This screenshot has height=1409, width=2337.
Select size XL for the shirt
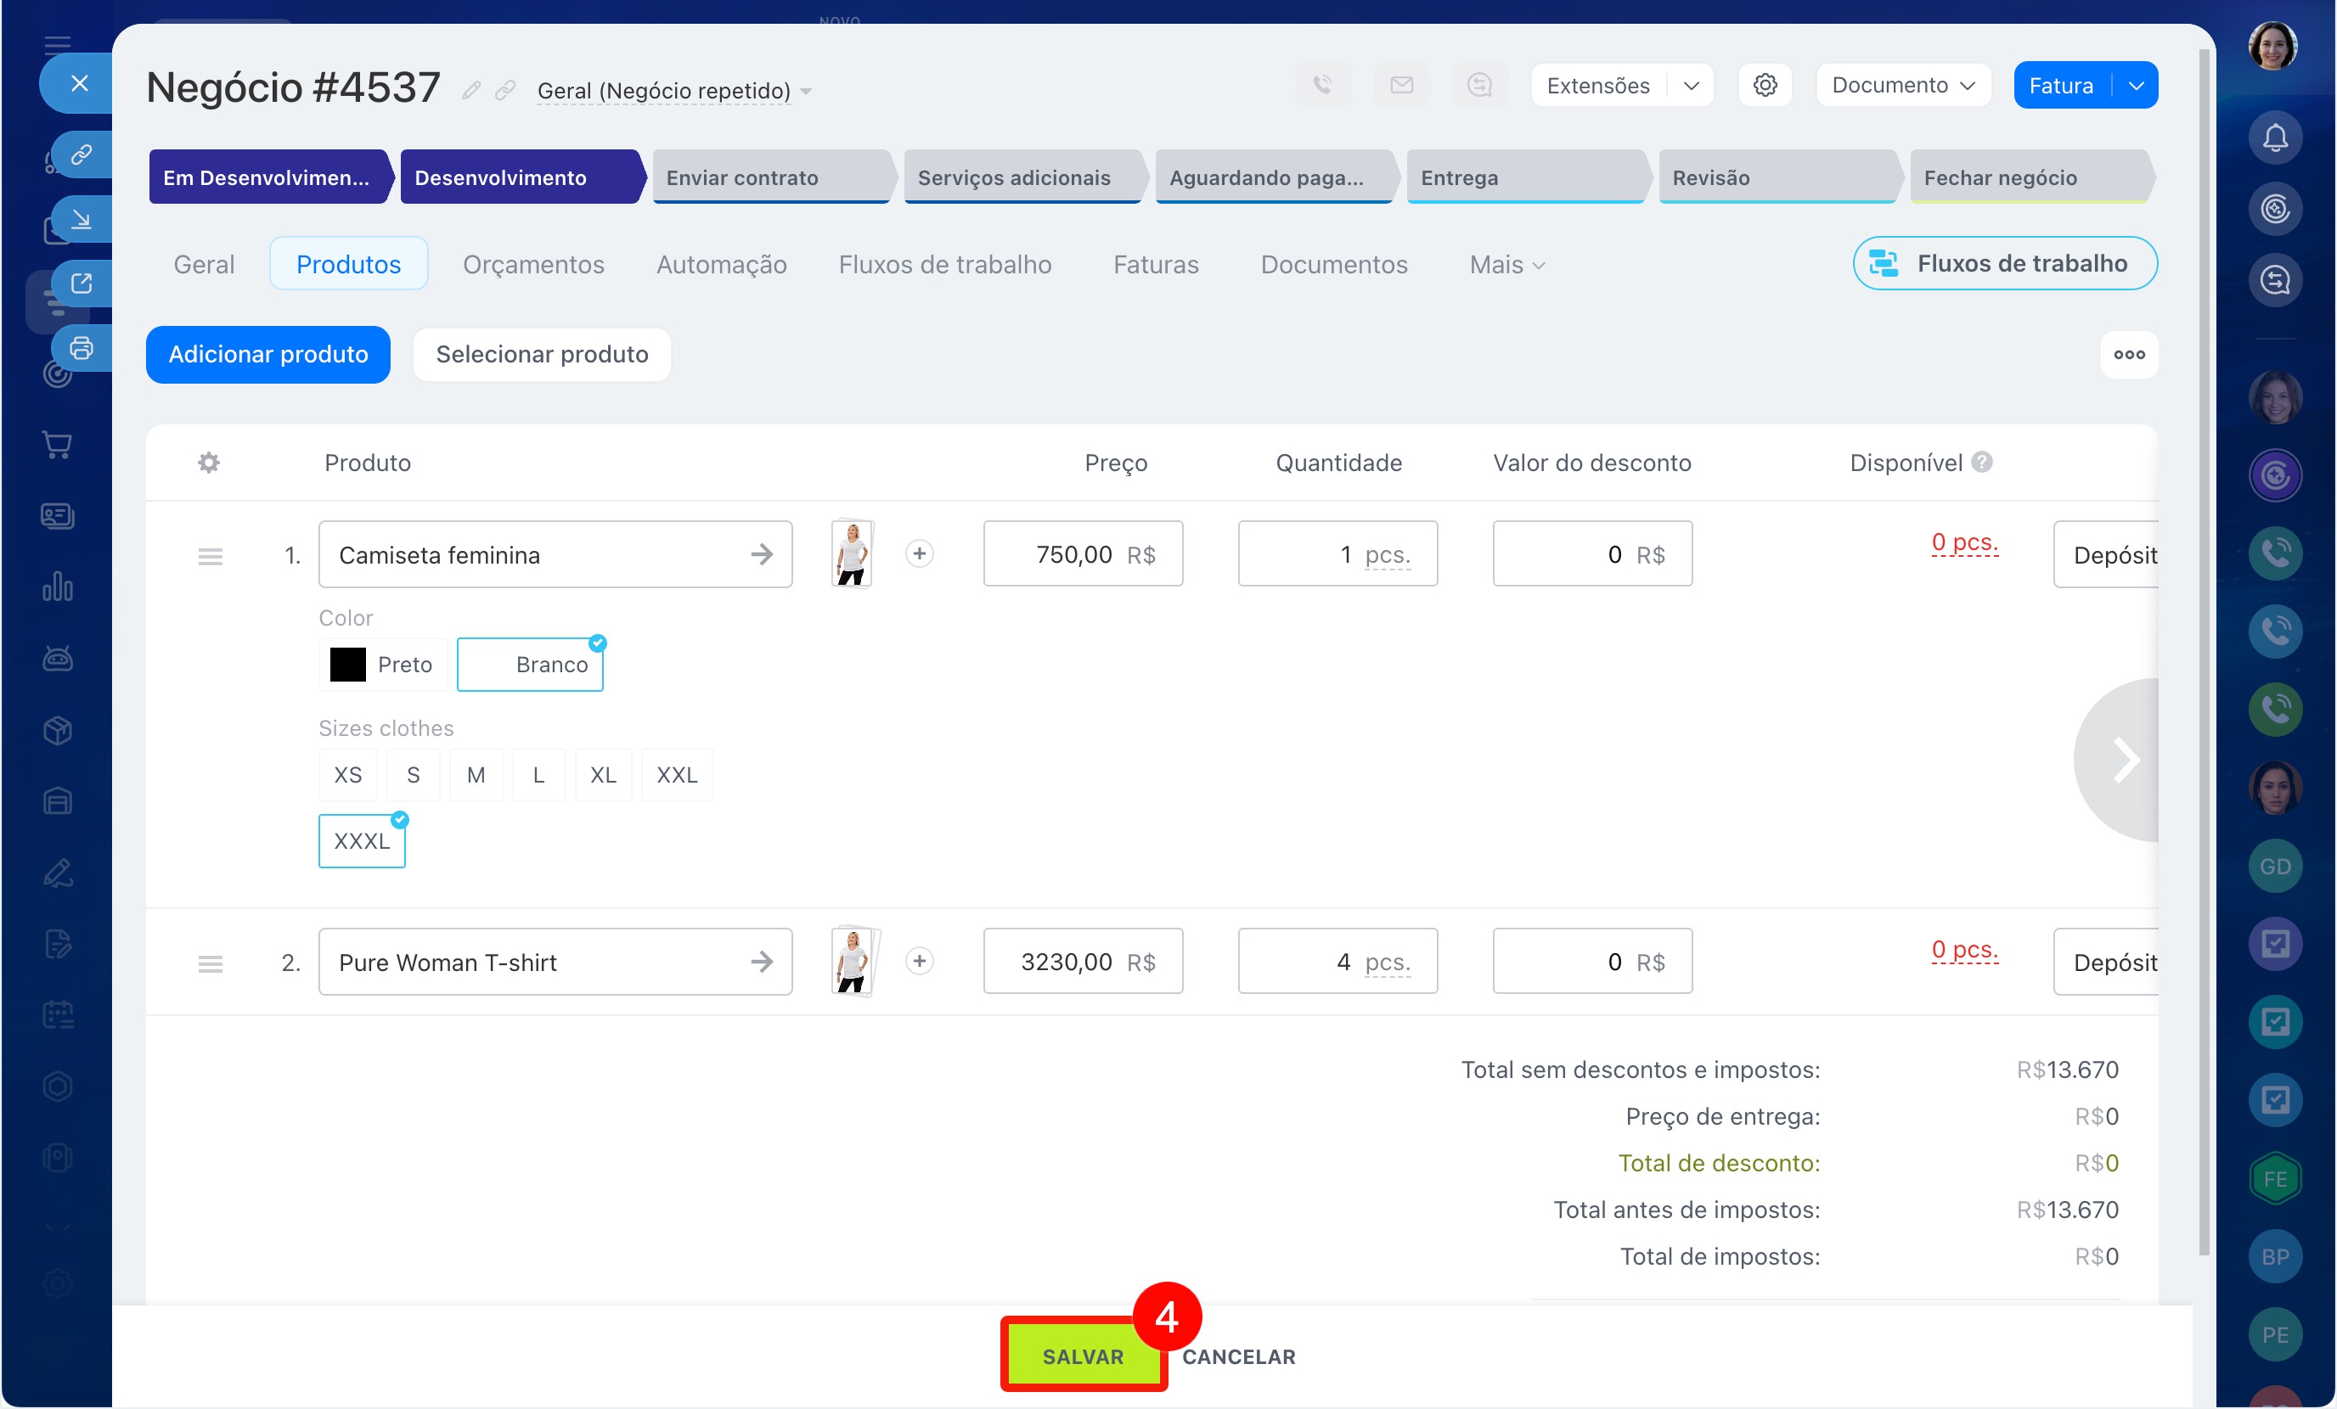point(602,775)
